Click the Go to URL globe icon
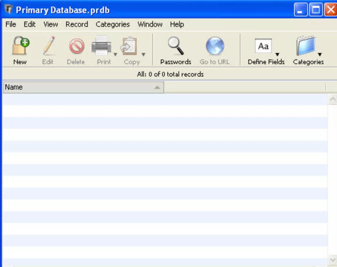337x267 pixels. click(x=215, y=46)
